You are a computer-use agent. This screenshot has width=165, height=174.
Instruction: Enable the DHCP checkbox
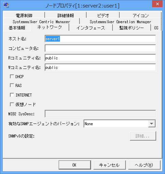[x=12, y=76]
